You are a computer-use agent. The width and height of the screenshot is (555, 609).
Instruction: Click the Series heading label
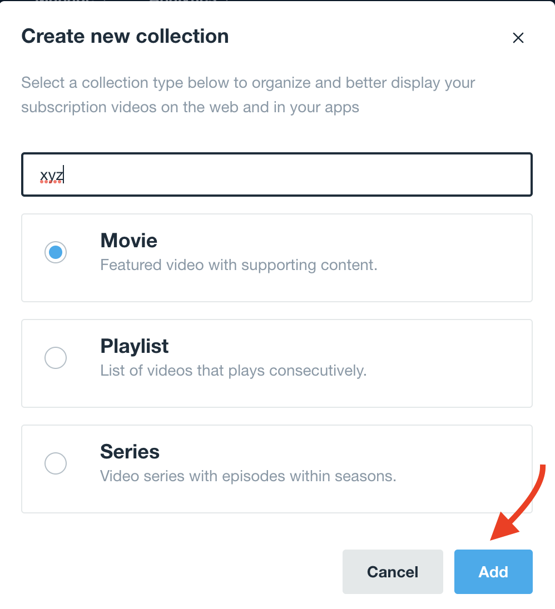(x=130, y=452)
